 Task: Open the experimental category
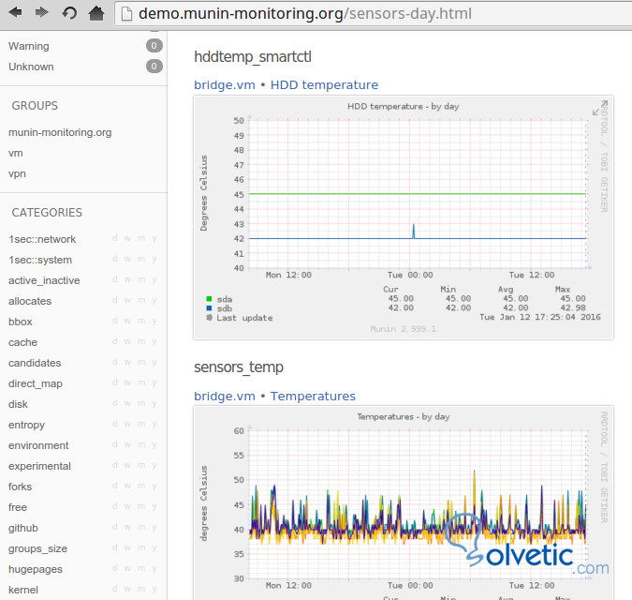coord(39,466)
